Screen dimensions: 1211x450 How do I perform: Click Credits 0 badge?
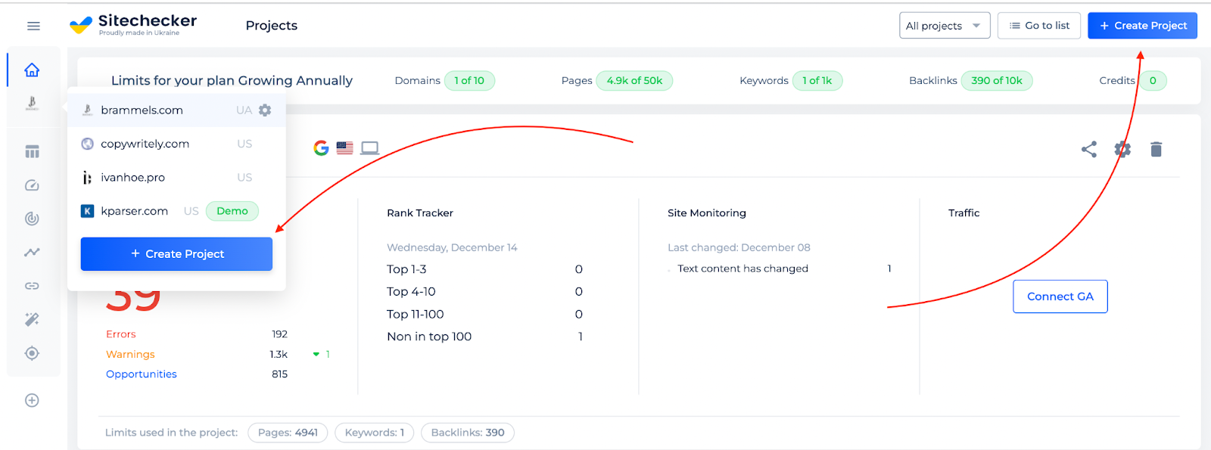pyautogui.click(x=1153, y=81)
